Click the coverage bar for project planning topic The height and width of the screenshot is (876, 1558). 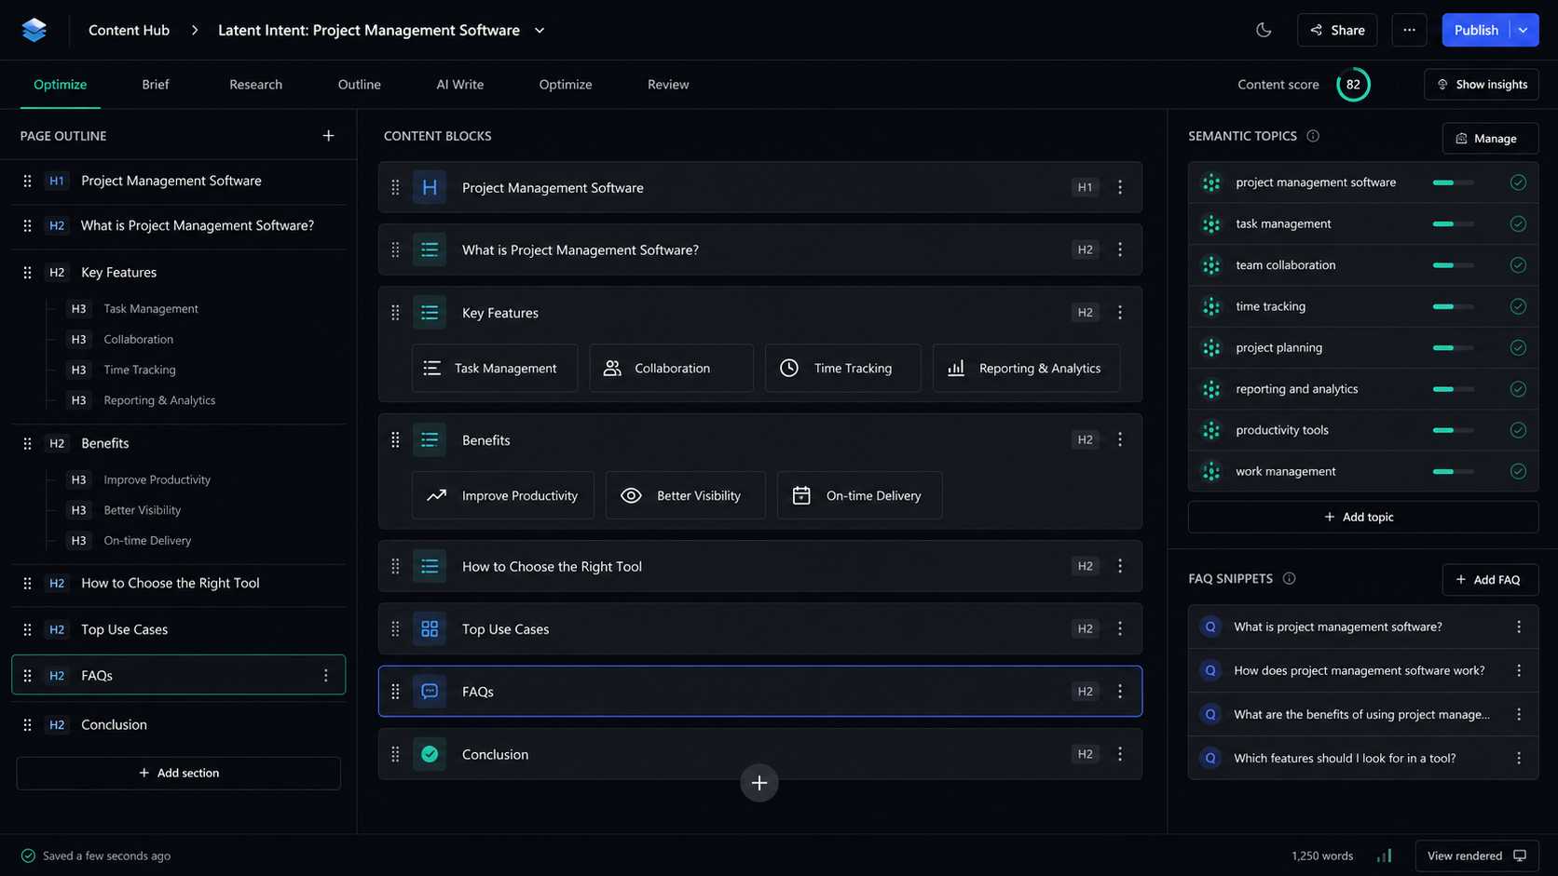pos(1454,347)
